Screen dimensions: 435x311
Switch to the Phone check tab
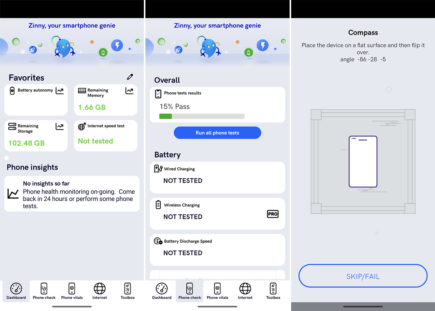click(x=190, y=289)
